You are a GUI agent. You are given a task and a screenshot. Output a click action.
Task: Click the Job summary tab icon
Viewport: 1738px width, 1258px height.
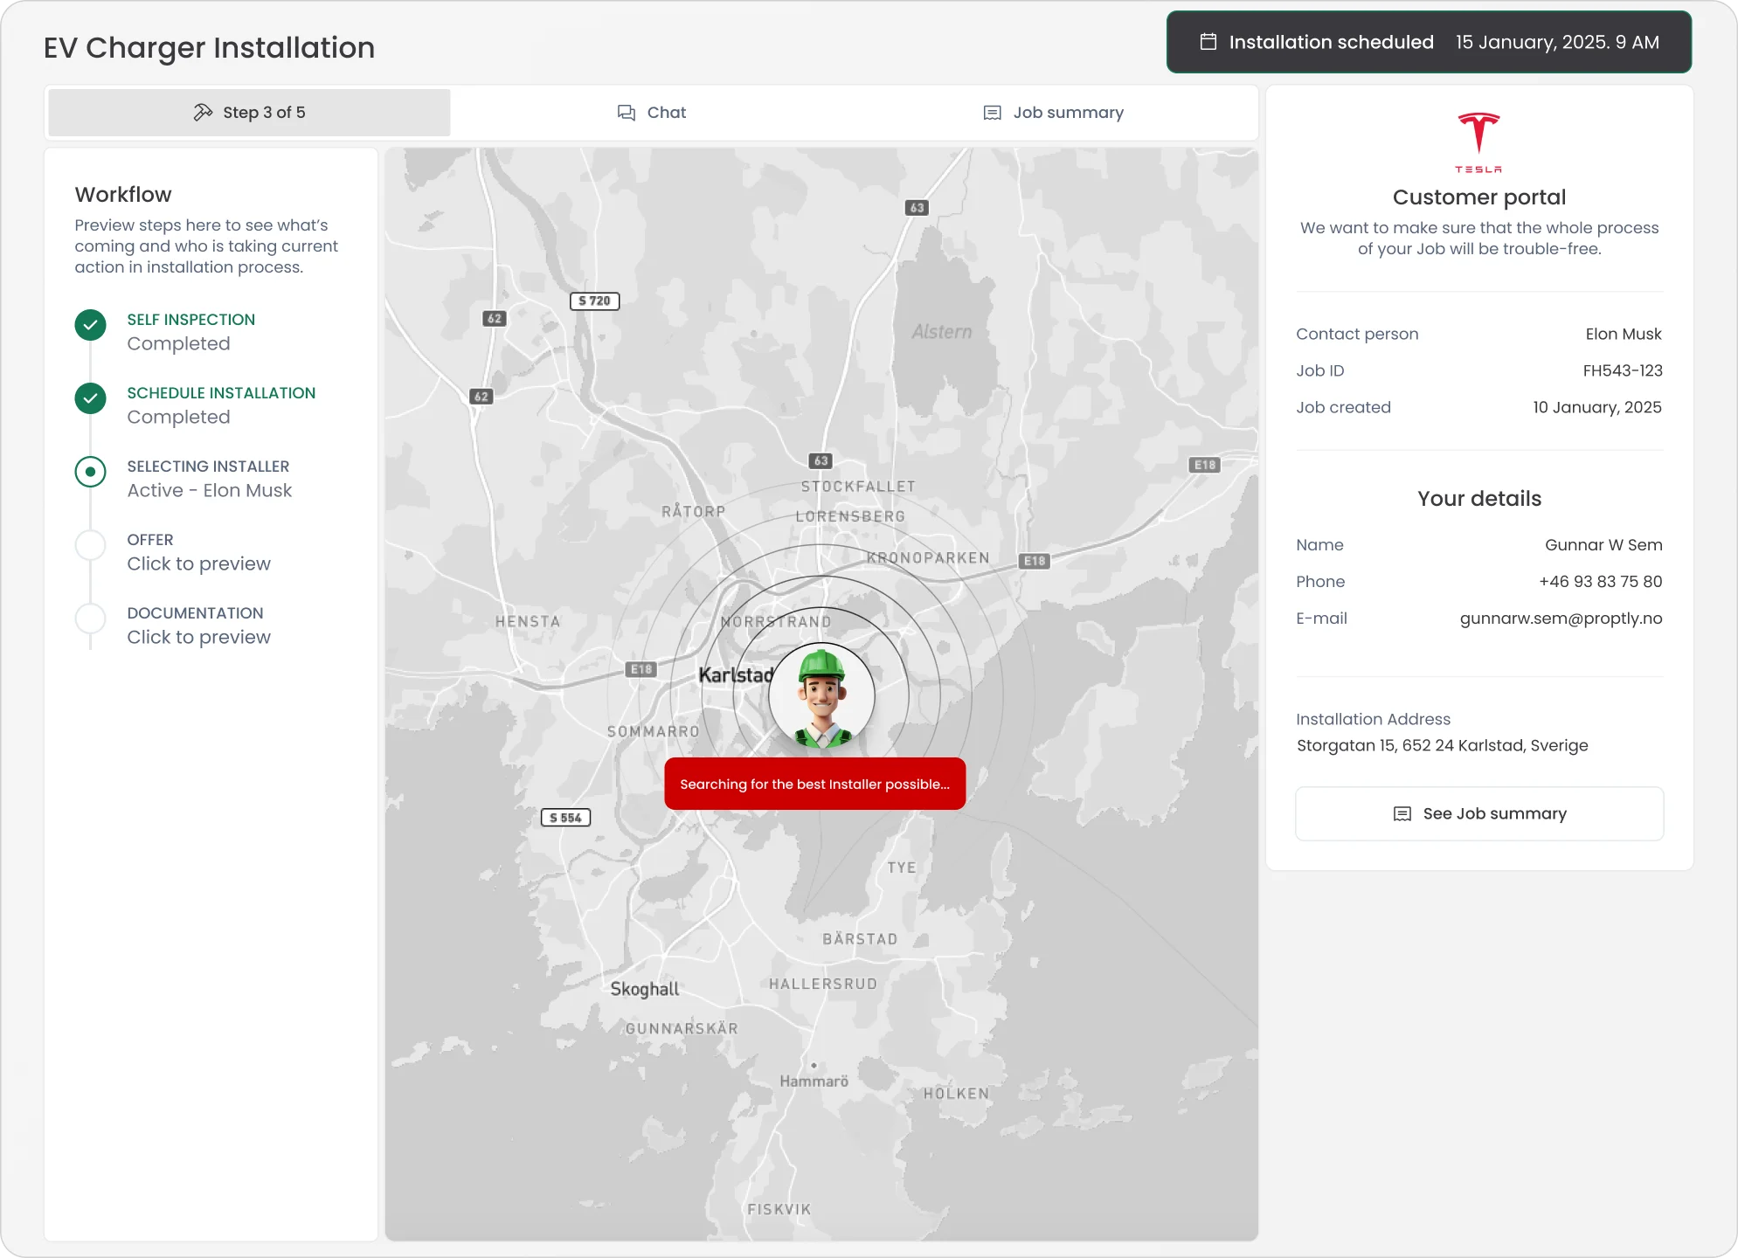(x=992, y=113)
